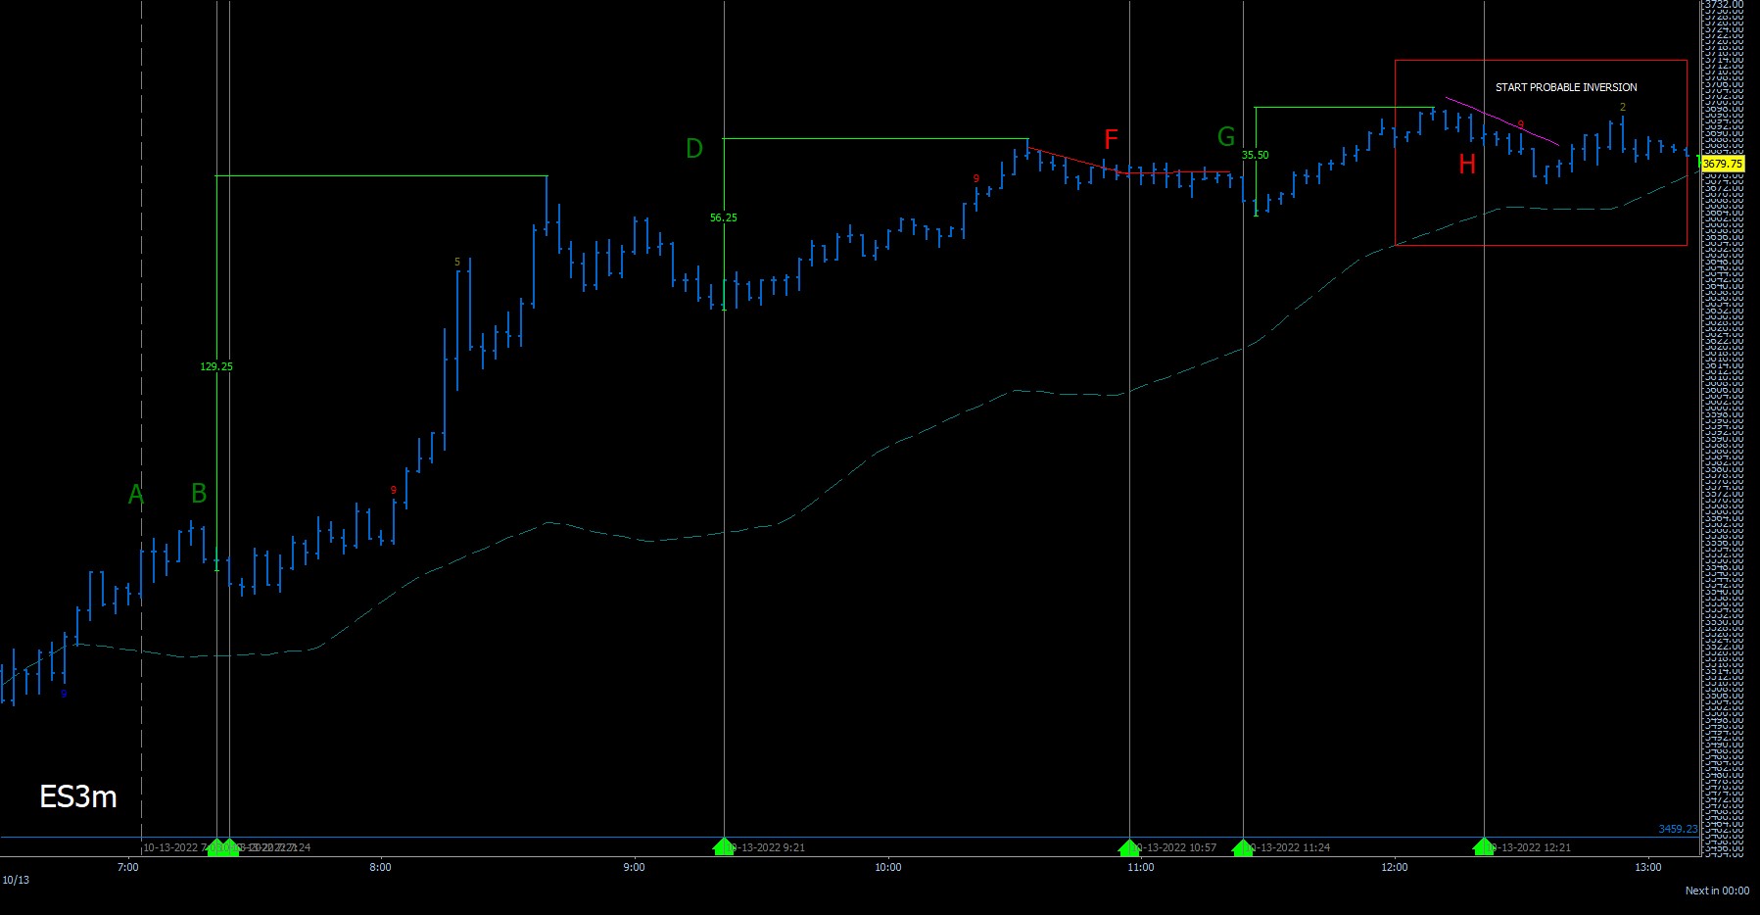Click the green arrow marker at 10:57
Viewport: 1760px width, 915px height.
[x=1129, y=847]
